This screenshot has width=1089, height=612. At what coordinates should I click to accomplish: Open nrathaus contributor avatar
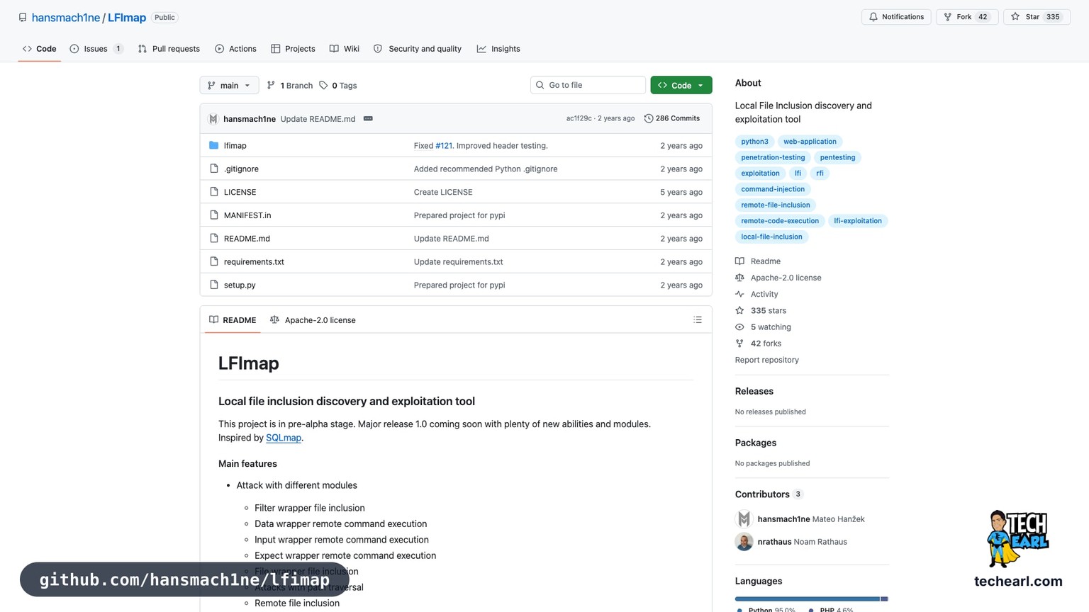pyautogui.click(x=744, y=542)
